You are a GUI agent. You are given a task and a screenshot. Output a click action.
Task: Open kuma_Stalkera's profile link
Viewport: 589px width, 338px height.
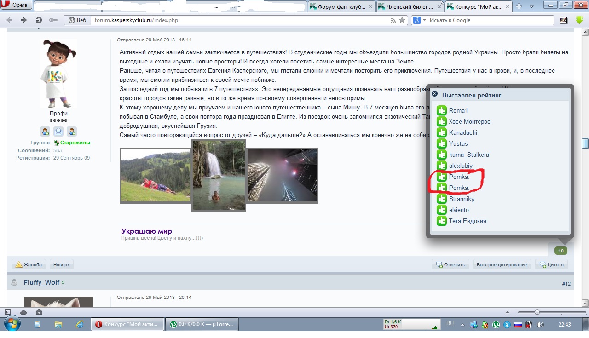pos(469,155)
